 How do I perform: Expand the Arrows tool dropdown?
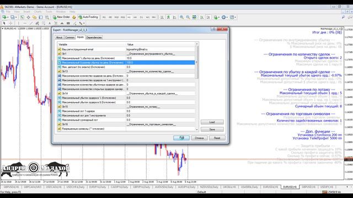[84, 23]
